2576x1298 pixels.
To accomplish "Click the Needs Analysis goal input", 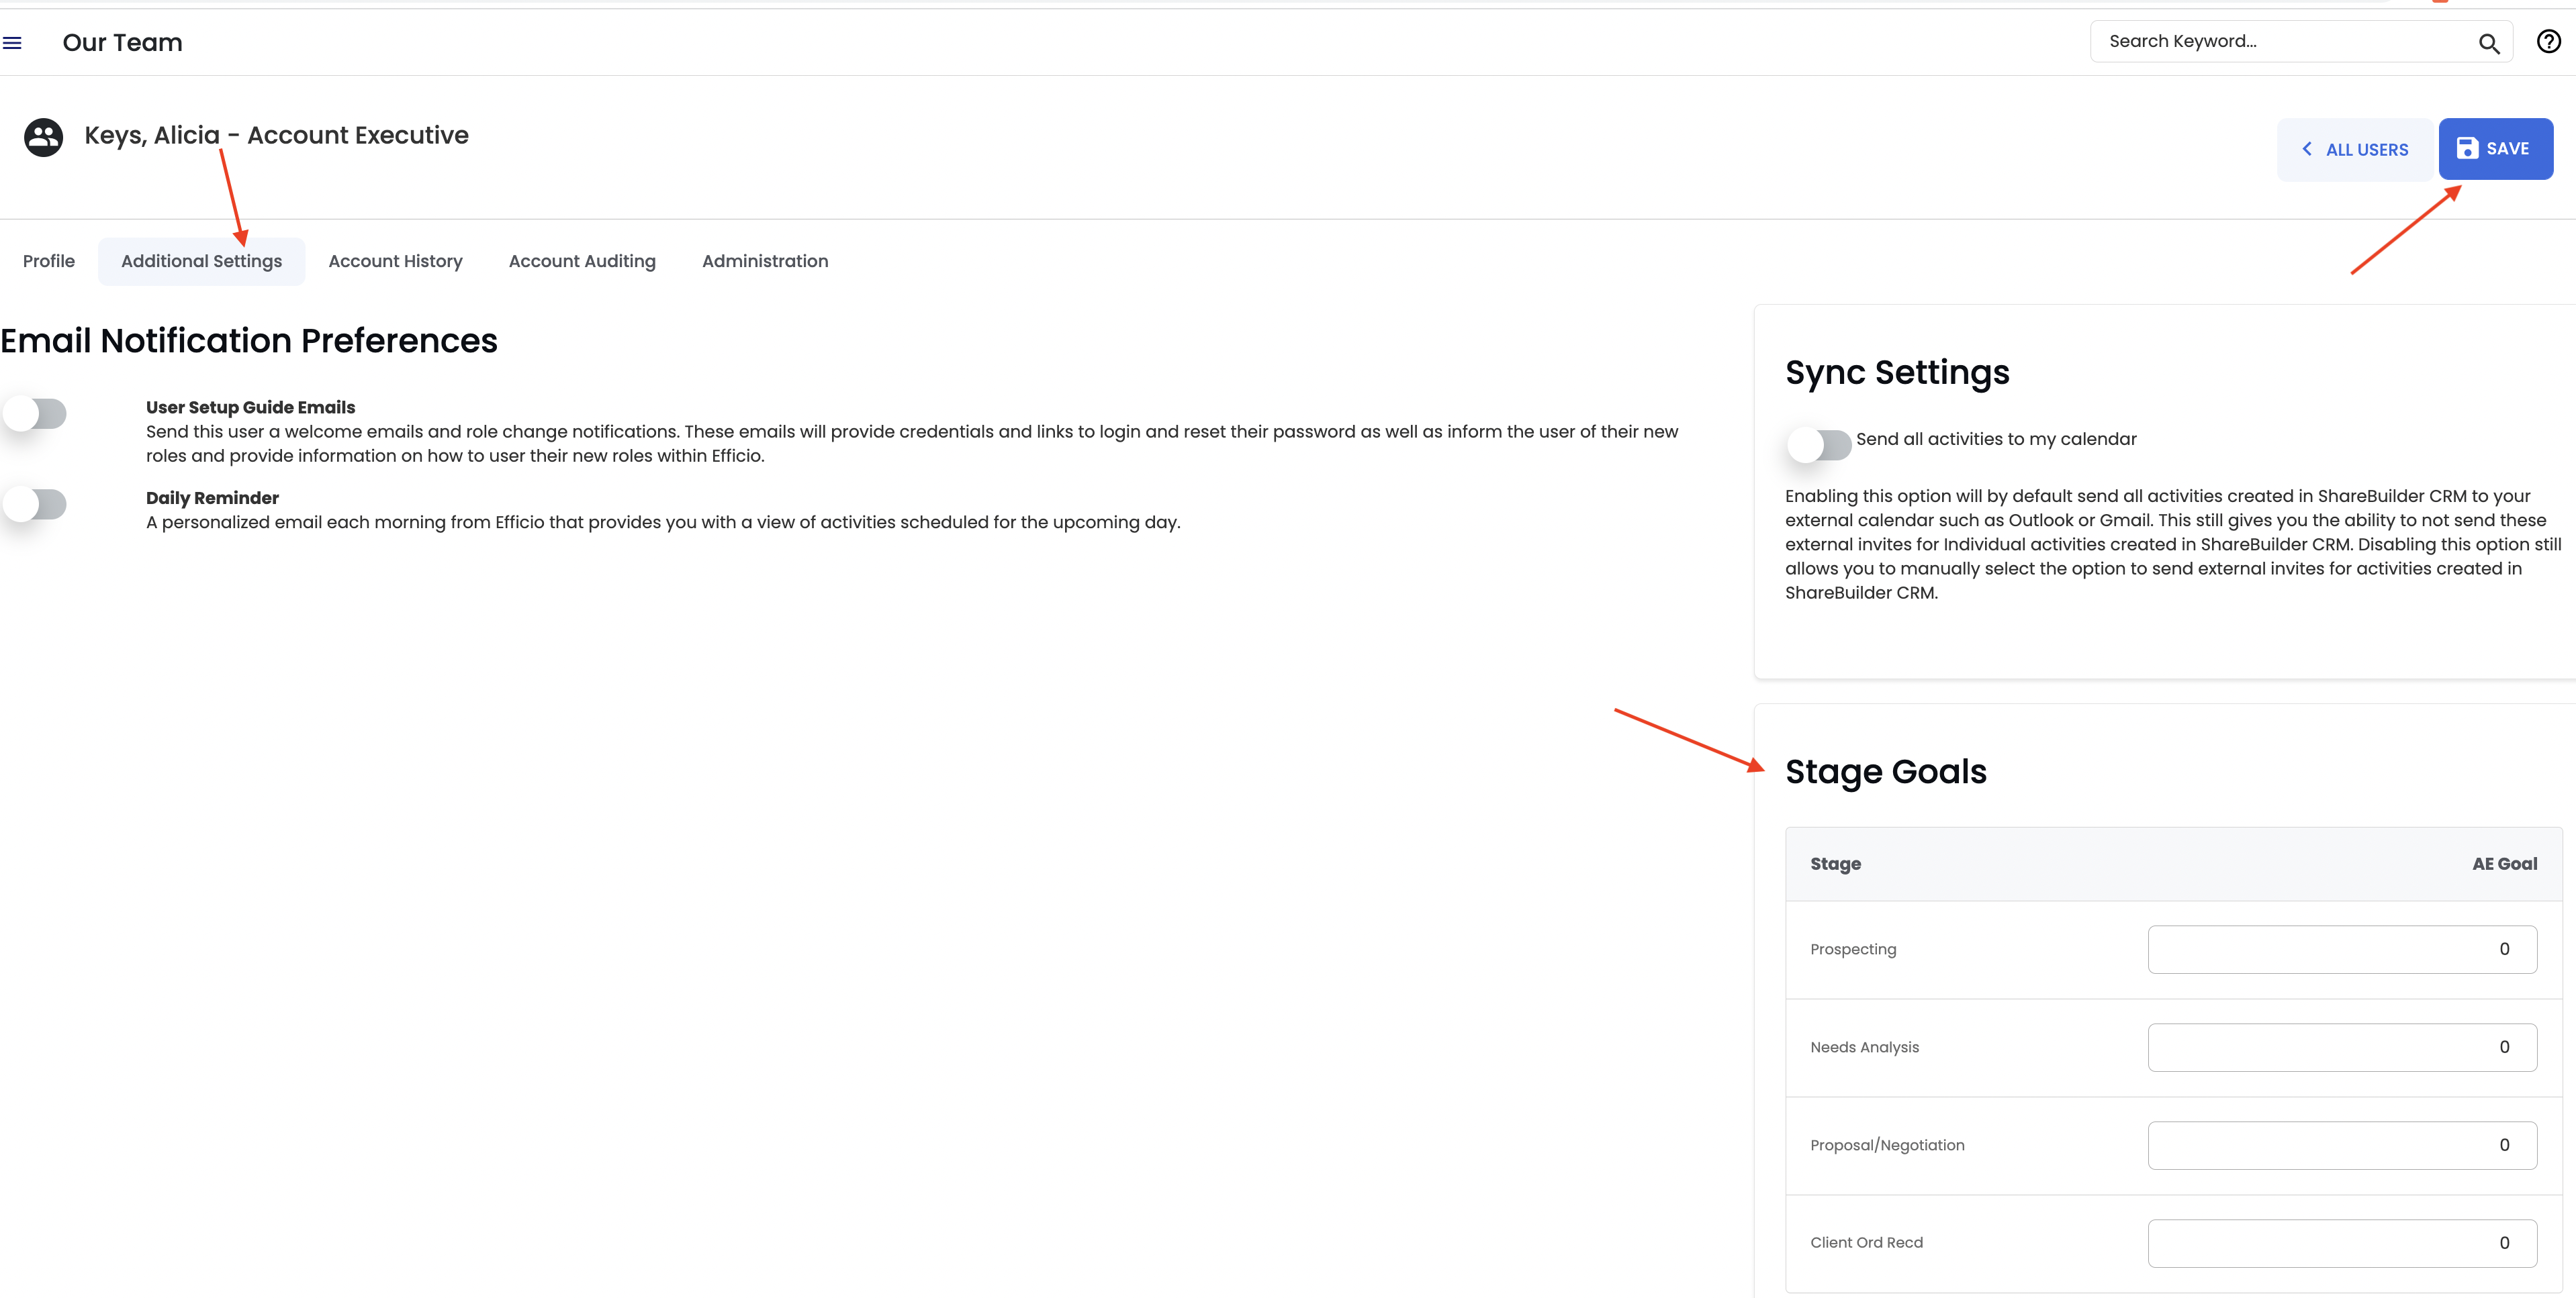I will tap(2342, 1047).
